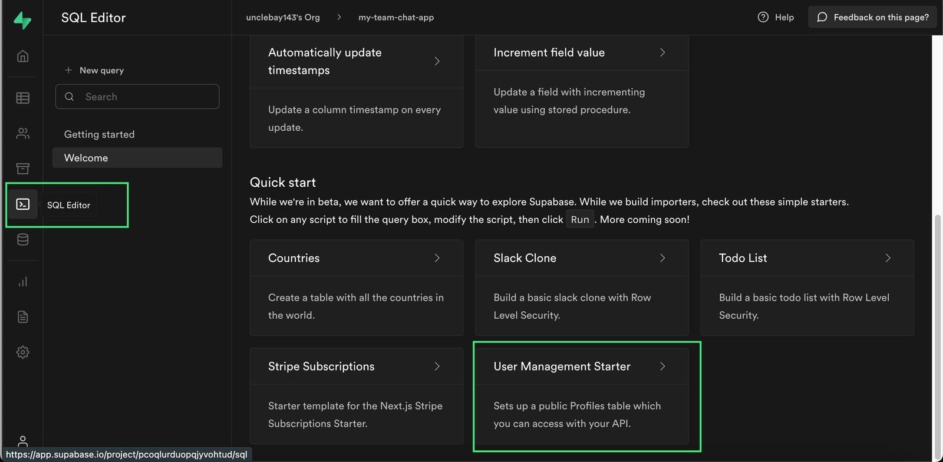Open the Reports chart icon
The width and height of the screenshot is (943, 462).
click(x=22, y=281)
